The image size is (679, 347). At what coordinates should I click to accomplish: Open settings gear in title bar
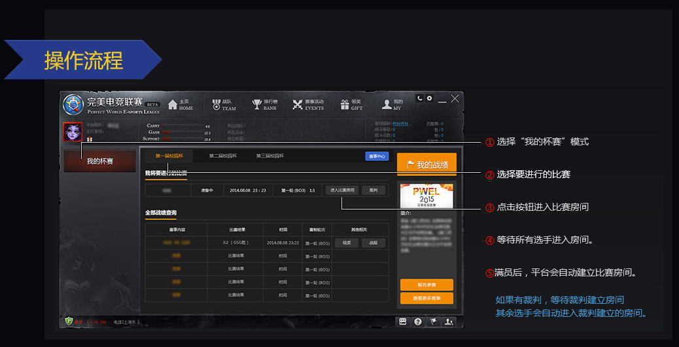[x=430, y=98]
